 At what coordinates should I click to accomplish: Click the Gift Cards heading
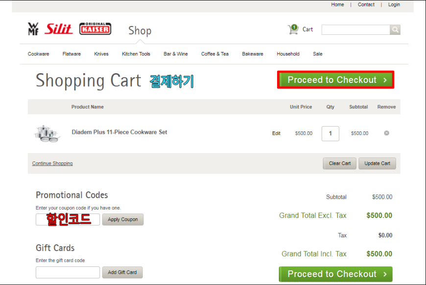coord(55,248)
